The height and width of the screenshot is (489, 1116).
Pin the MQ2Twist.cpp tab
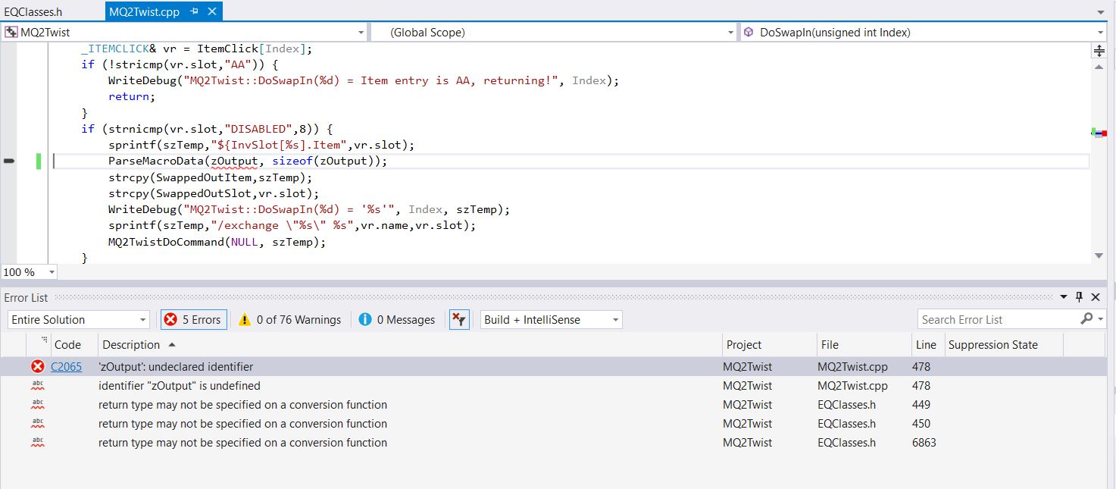click(194, 12)
